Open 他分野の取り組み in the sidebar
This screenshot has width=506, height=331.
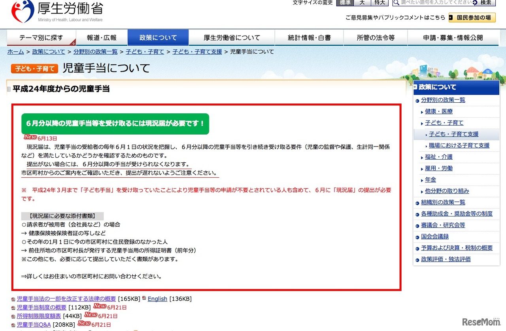(447, 191)
